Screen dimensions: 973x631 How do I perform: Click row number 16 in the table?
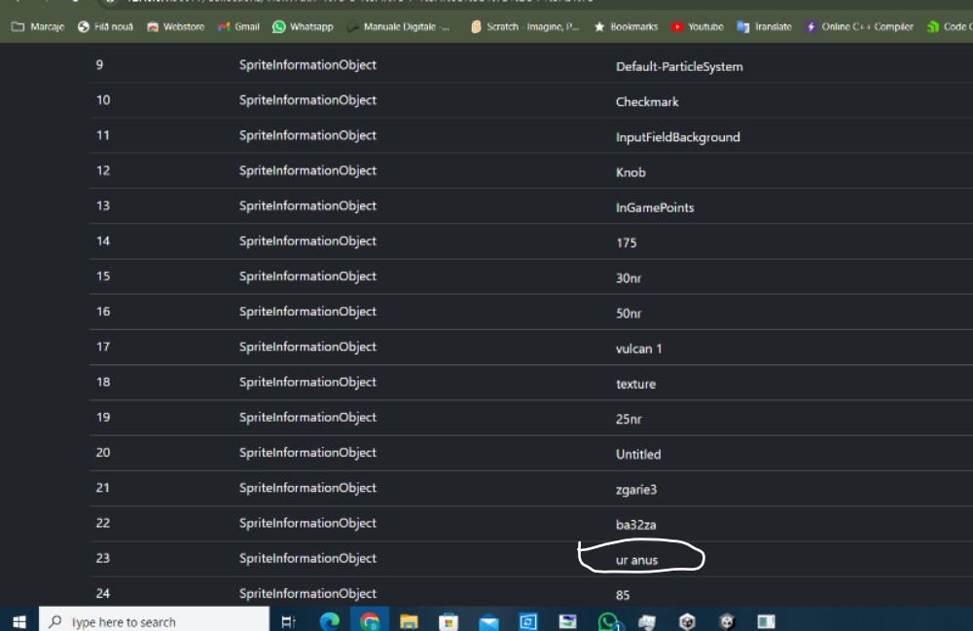tap(103, 312)
